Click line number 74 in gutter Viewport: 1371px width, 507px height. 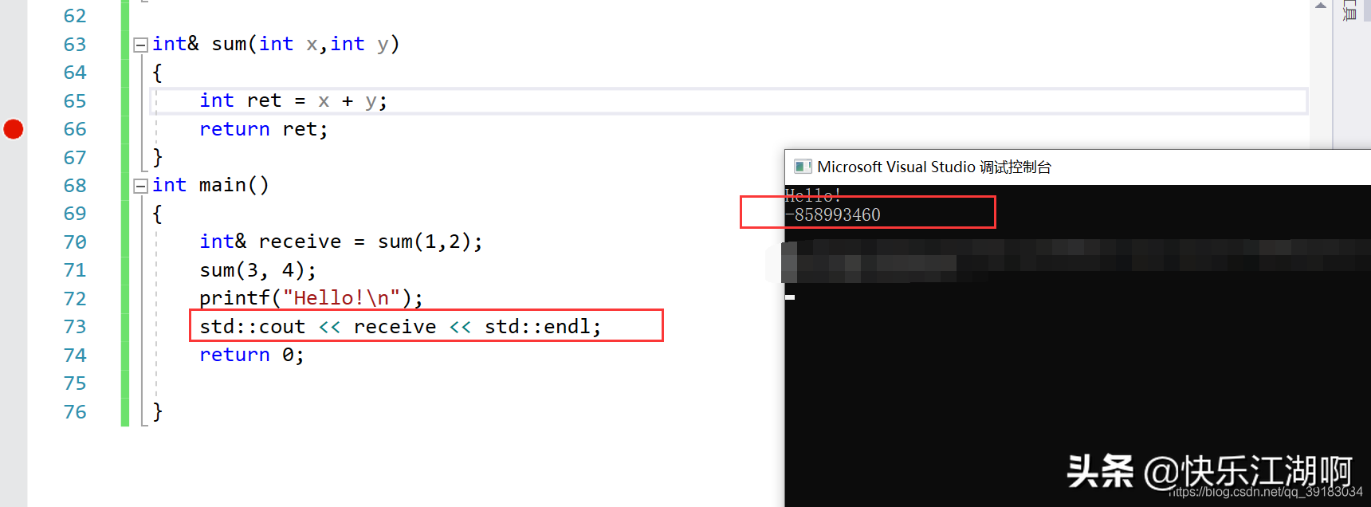[x=75, y=356]
